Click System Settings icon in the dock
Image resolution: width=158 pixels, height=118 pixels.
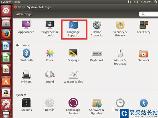(x=6, y=104)
